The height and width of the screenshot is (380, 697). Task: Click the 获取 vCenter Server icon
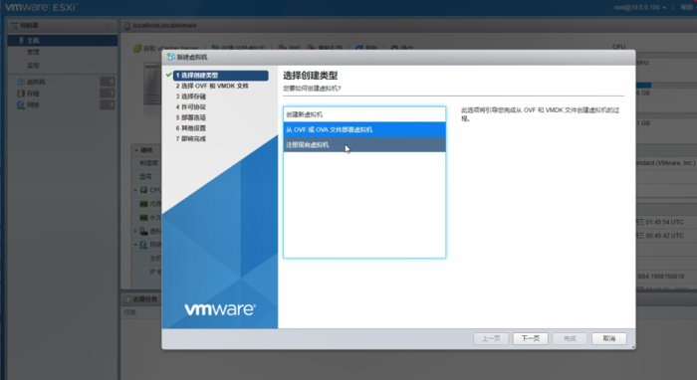click(137, 48)
